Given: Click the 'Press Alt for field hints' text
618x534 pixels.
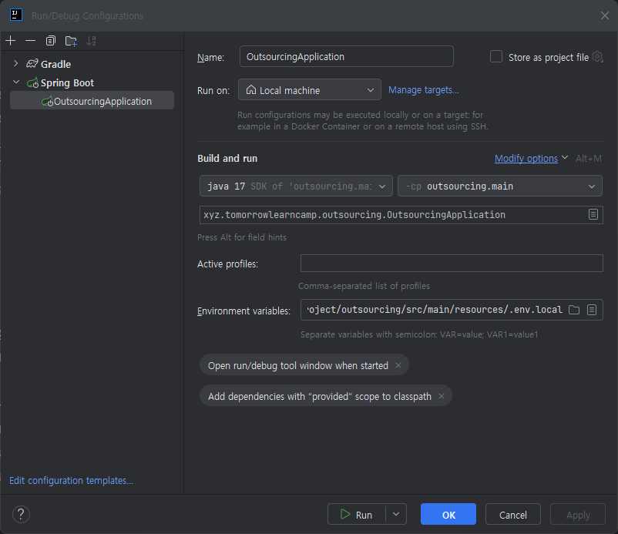Looking at the screenshot, I should 242,237.
